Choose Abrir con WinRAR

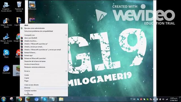(x=44, y=38)
